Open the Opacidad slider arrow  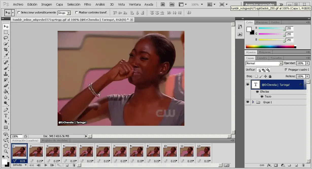click(x=307, y=63)
